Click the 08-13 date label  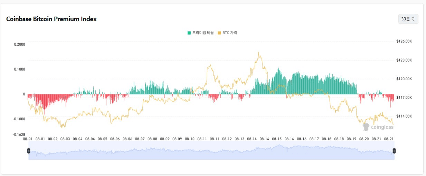pyautogui.click(x=239, y=139)
